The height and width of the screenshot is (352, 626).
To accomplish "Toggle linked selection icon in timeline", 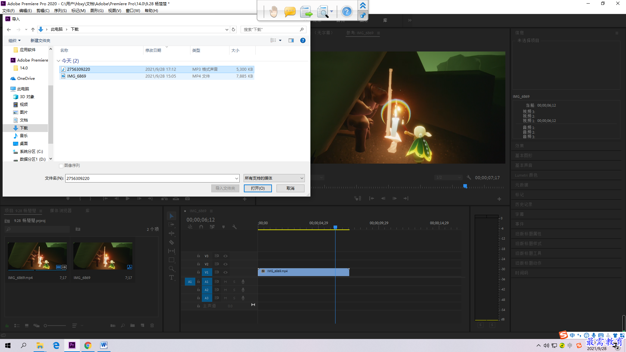I will click(212, 227).
